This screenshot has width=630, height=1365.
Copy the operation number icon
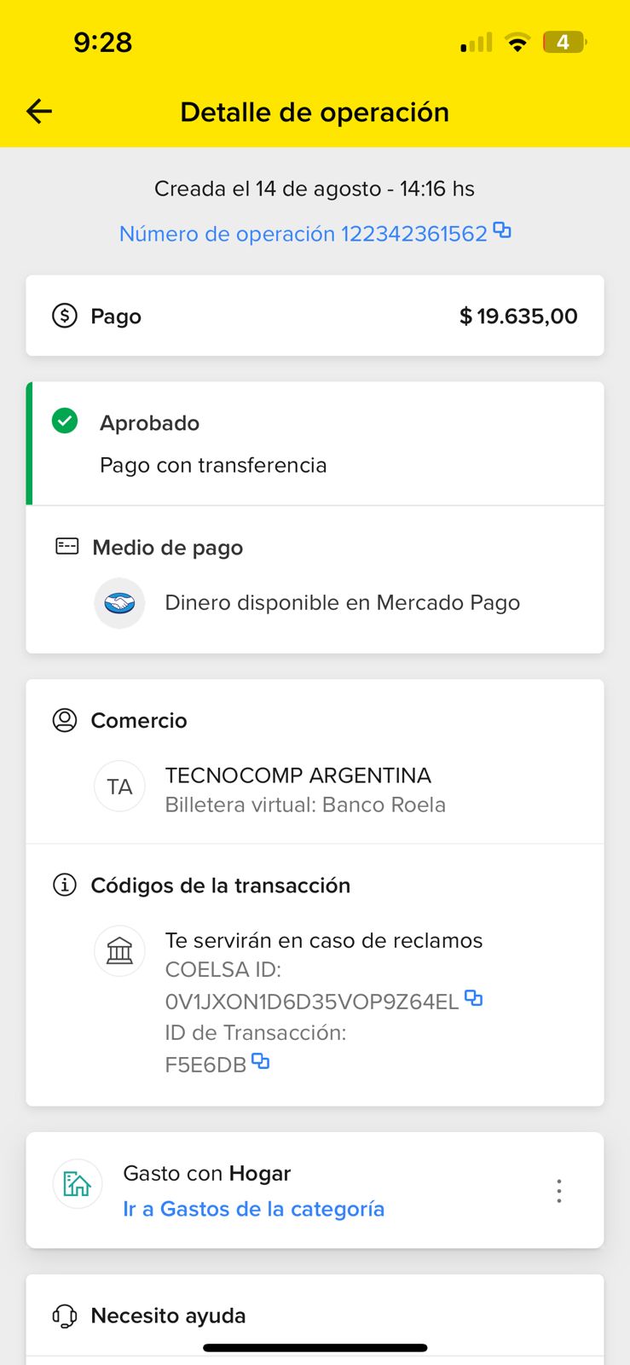pyautogui.click(x=503, y=230)
